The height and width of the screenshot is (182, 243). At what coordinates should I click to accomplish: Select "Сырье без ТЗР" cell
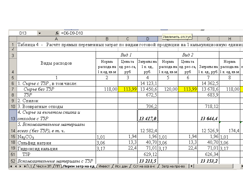(56, 89)
